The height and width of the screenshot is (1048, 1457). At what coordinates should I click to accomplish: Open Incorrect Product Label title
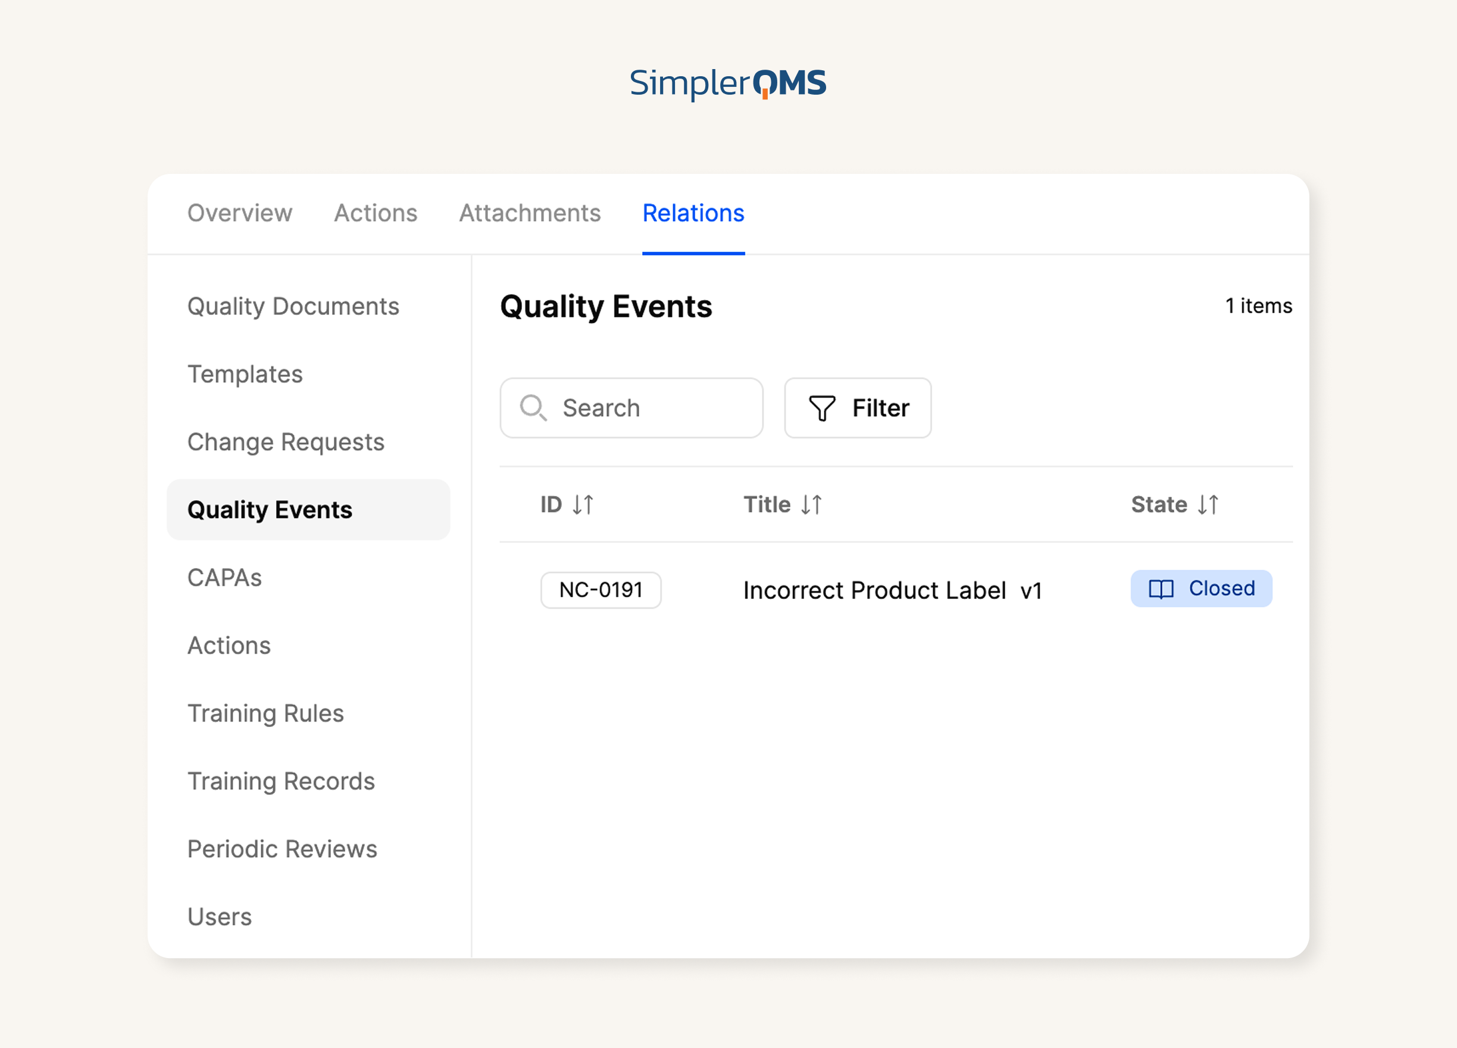pyautogui.click(x=874, y=591)
